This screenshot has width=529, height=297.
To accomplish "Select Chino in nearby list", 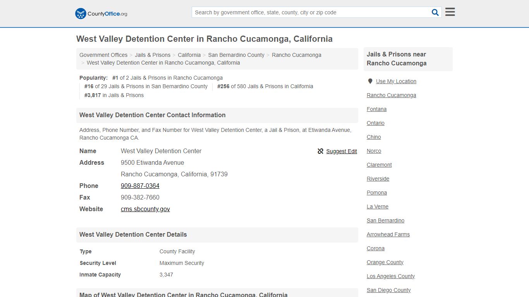I will point(374,137).
